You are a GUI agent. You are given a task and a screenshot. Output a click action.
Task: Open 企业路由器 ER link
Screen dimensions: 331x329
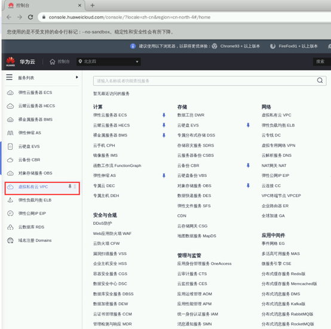tap(275, 206)
